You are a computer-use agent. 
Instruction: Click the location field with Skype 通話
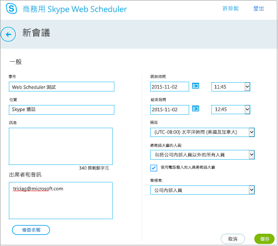pyautogui.click(x=61, y=110)
